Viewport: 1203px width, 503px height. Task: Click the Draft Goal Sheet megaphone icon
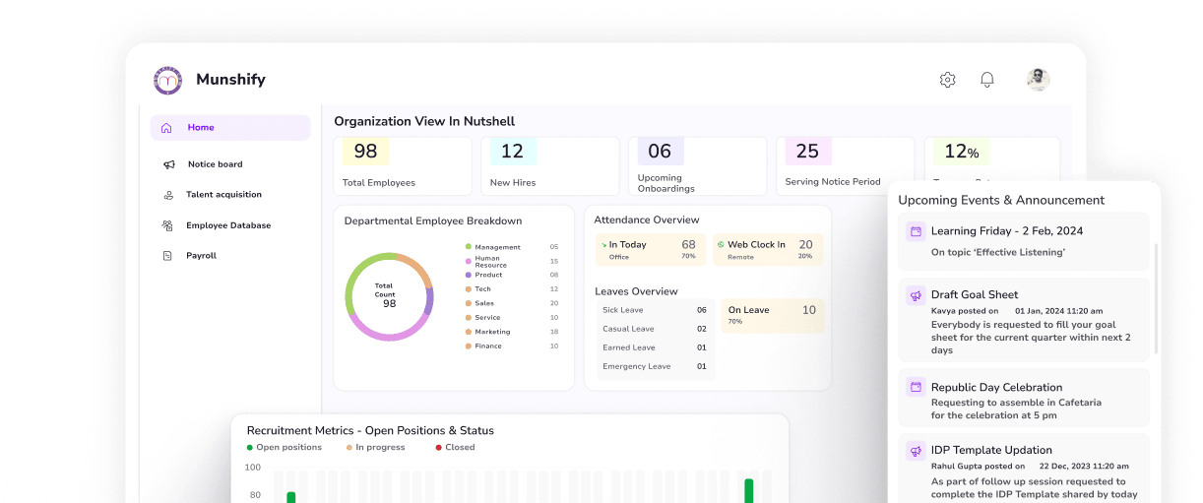tap(916, 294)
